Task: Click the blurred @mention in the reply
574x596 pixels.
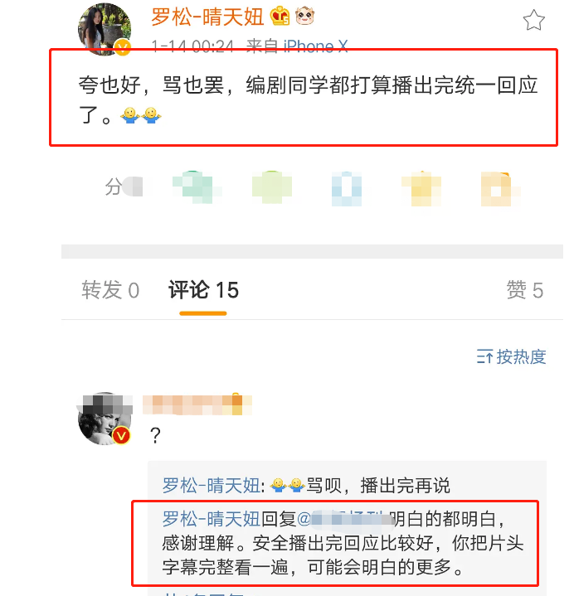Action: point(345,519)
